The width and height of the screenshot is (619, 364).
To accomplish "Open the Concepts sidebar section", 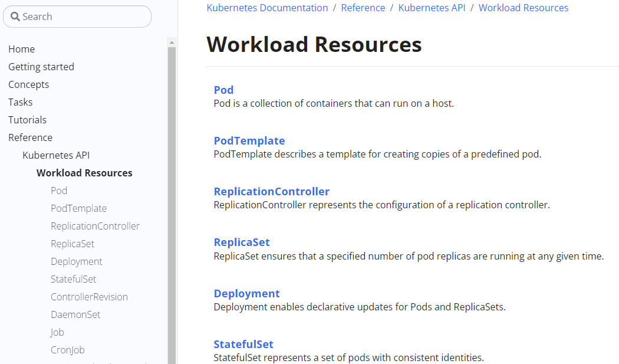I will [x=28, y=84].
